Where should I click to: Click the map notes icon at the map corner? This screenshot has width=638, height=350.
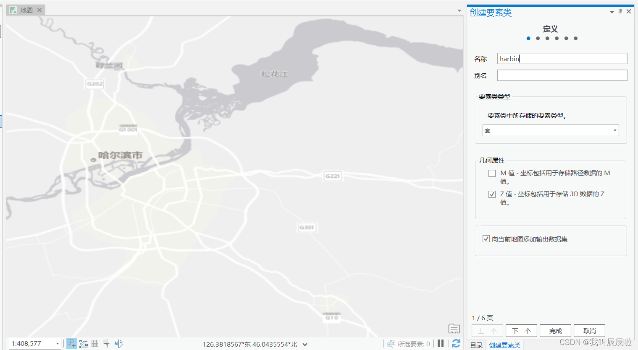pos(454,329)
